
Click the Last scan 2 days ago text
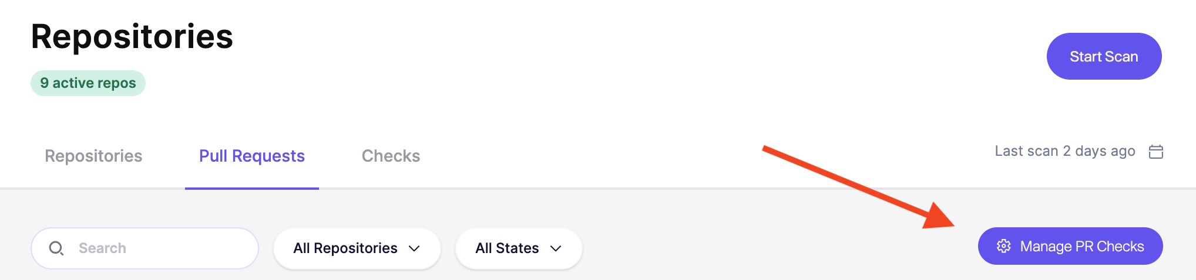pos(1064,151)
